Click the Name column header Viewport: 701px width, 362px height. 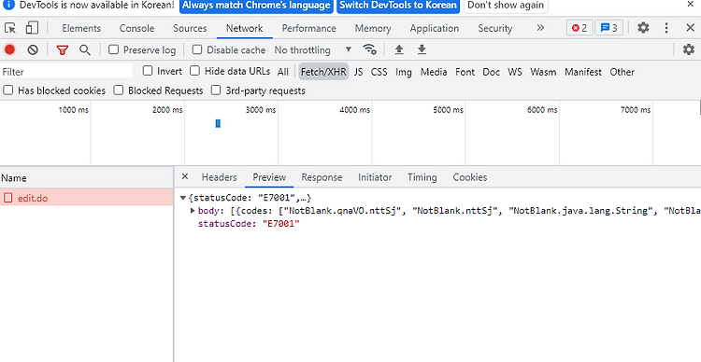point(86,177)
